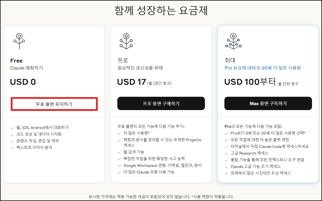The height and width of the screenshot is (201, 322).
Task: Click the tax disclaimer text at bottom
Action: pos(161,195)
